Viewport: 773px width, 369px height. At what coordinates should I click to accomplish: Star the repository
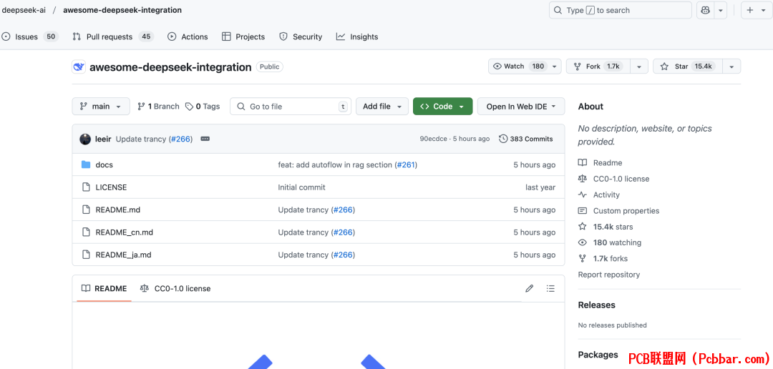point(688,66)
